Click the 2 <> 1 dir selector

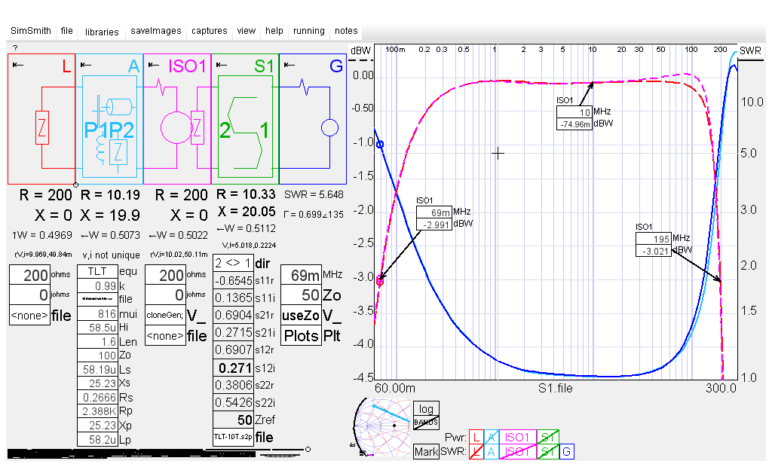(x=234, y=263)
